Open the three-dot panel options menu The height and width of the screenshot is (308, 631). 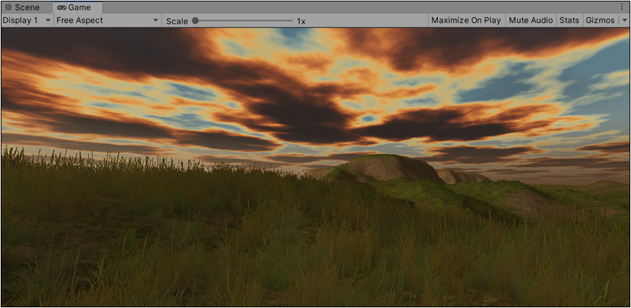click(624, 7)
